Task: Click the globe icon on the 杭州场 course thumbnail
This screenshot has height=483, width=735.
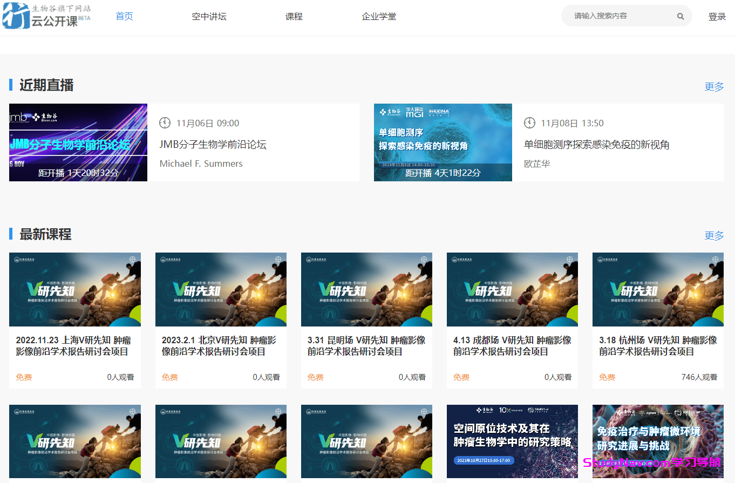Action: (716, 260)
